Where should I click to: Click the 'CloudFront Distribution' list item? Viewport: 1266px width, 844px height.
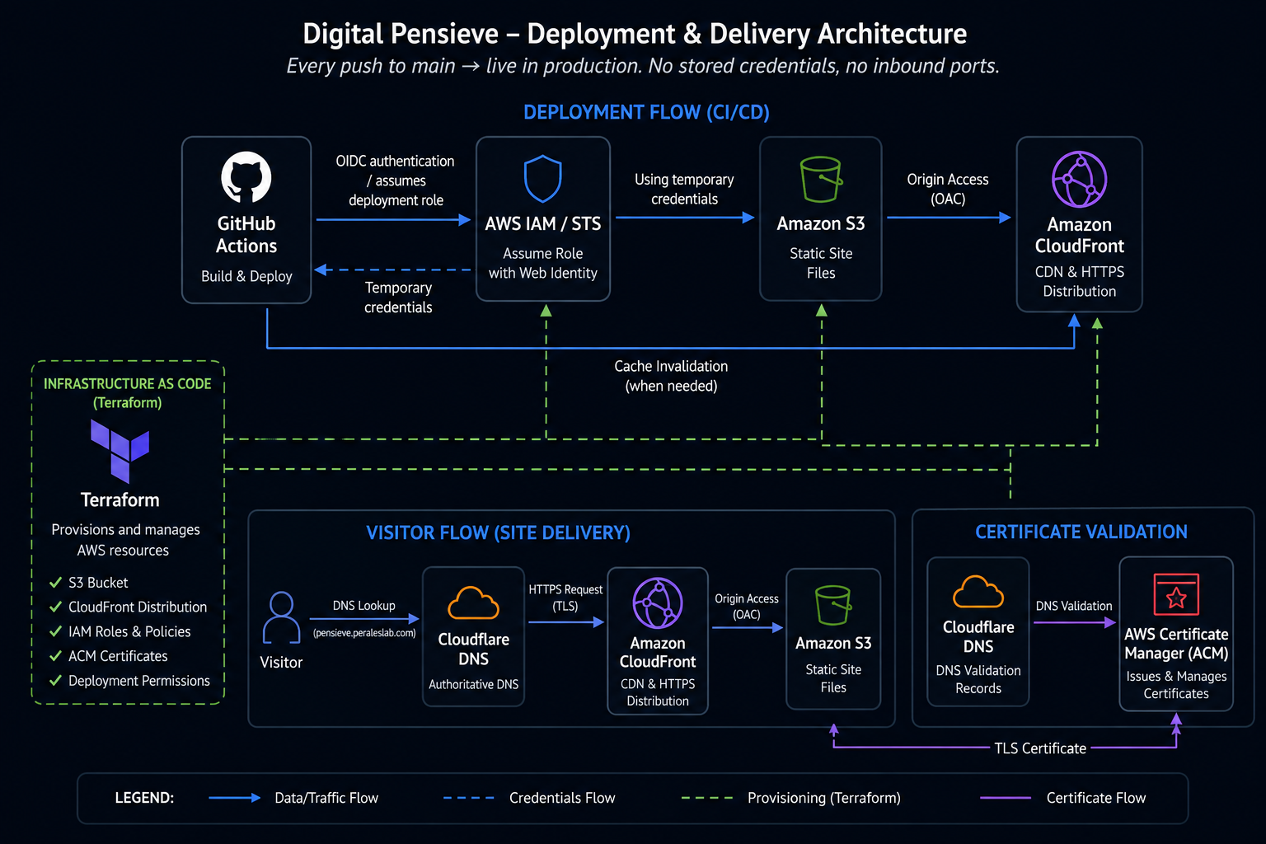pos(138,607)
